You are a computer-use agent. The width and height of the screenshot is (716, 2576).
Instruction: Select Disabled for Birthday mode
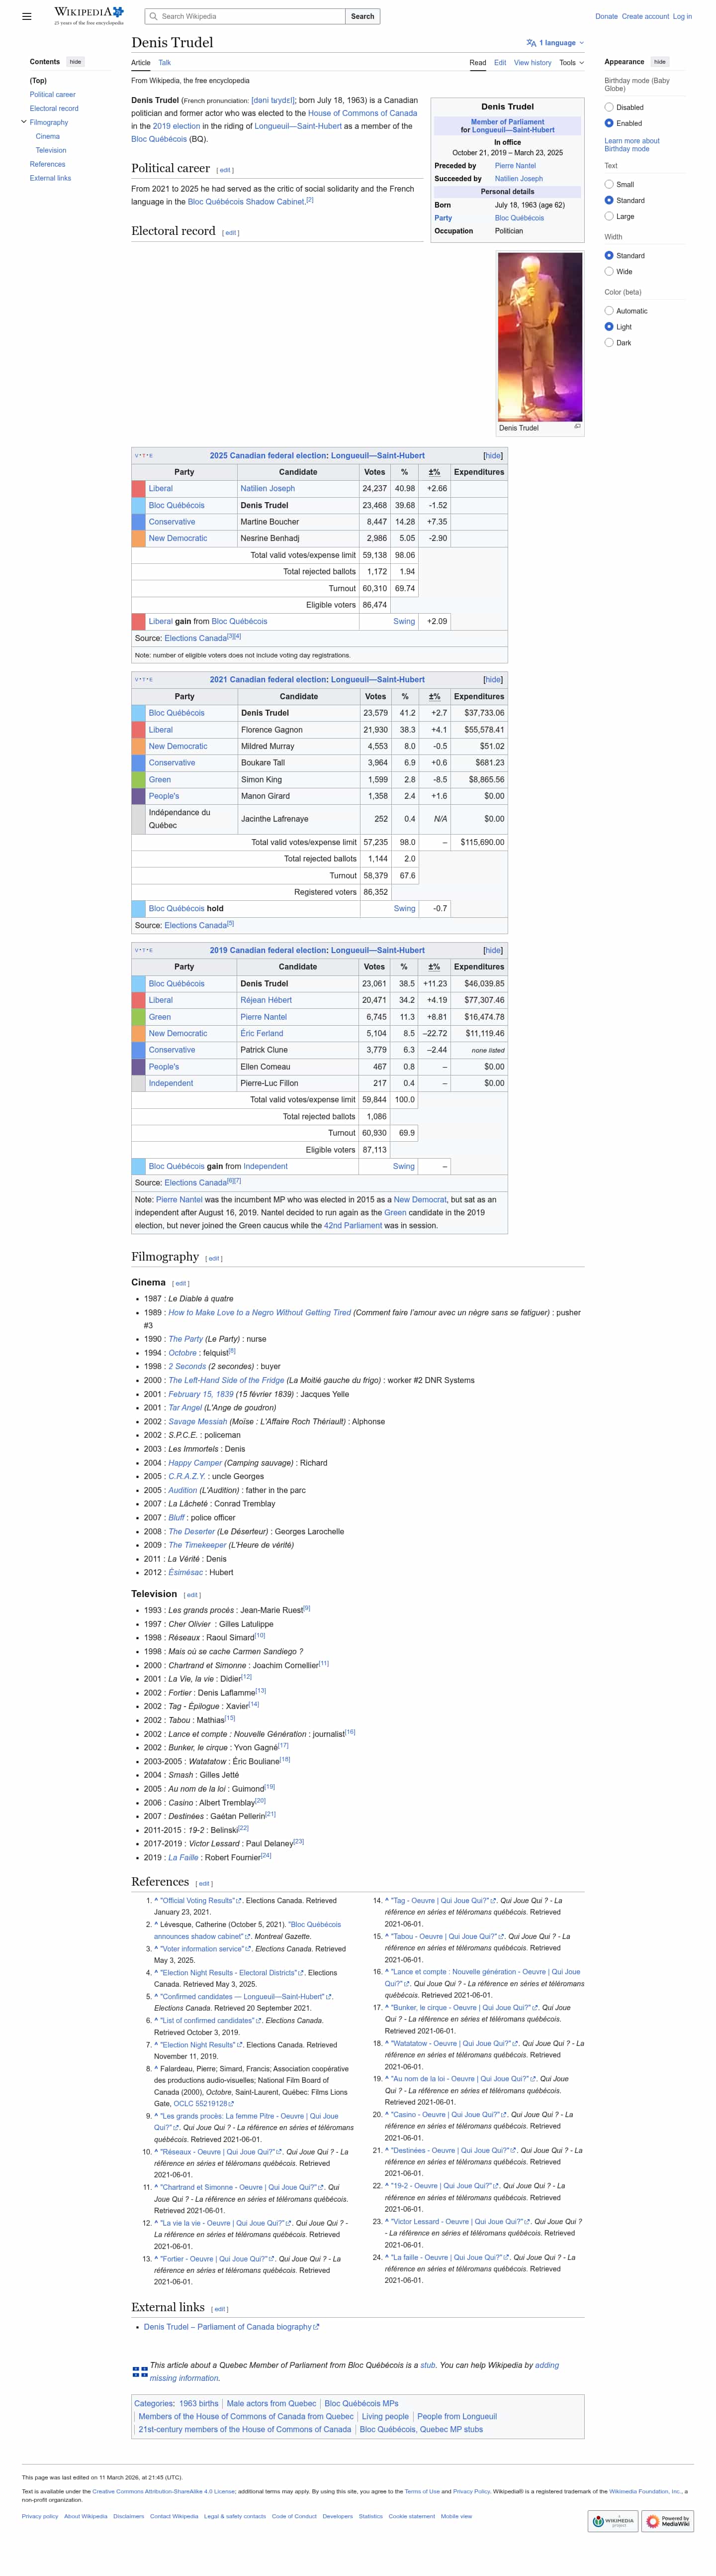(x=609, y=107)
